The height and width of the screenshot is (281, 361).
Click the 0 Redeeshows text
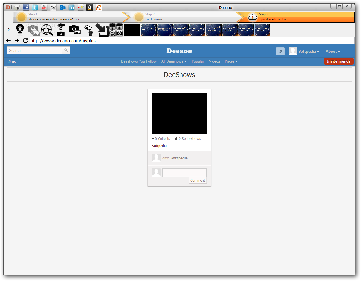[190, 139]
